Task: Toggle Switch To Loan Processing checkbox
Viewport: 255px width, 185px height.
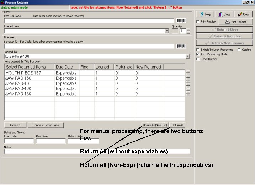Action: tap(198, 50)
